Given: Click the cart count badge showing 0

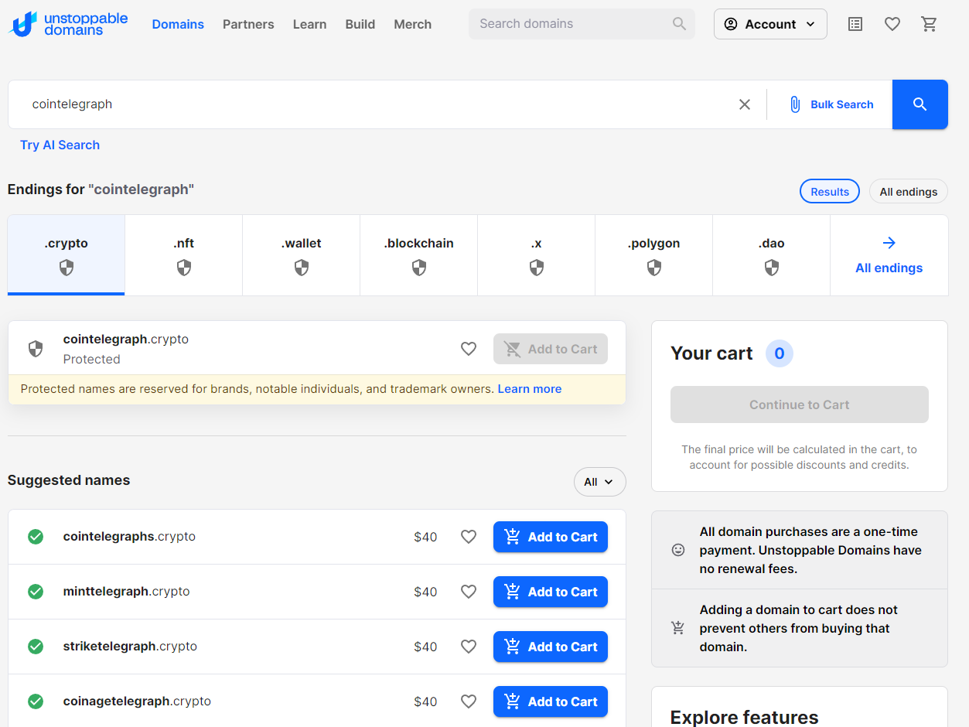Looking at the screenshot, I should 780,353.
